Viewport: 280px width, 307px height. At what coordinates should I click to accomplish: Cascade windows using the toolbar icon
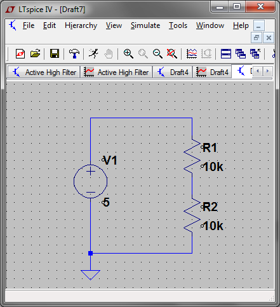point(241,53)
